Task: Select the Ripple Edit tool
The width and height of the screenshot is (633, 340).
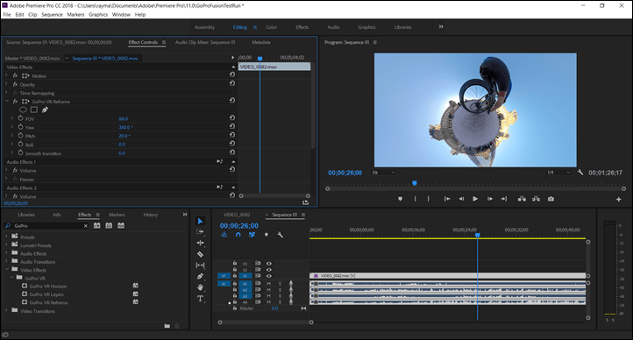Action: pyautogui.click(x=200, y=243)
